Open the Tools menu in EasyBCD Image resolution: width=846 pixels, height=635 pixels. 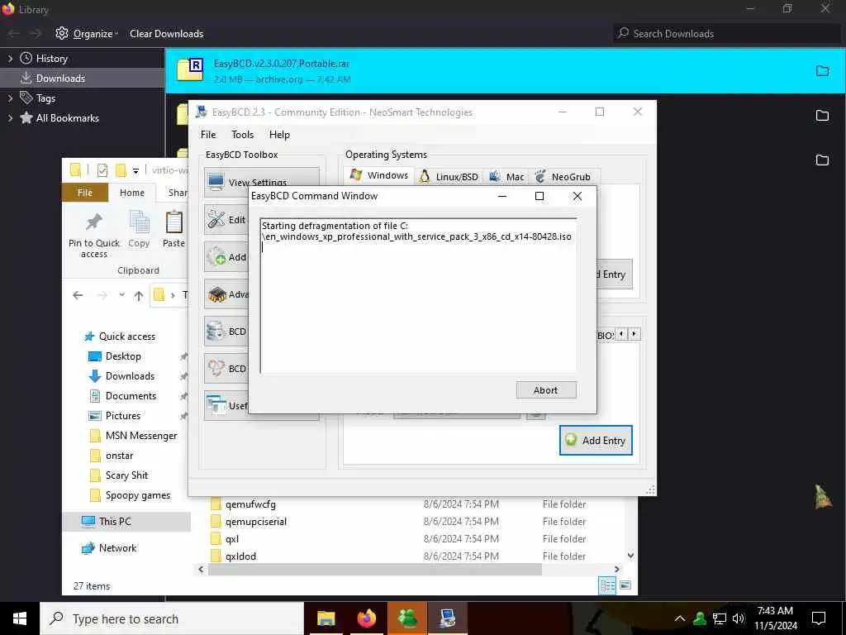(242, 135)
